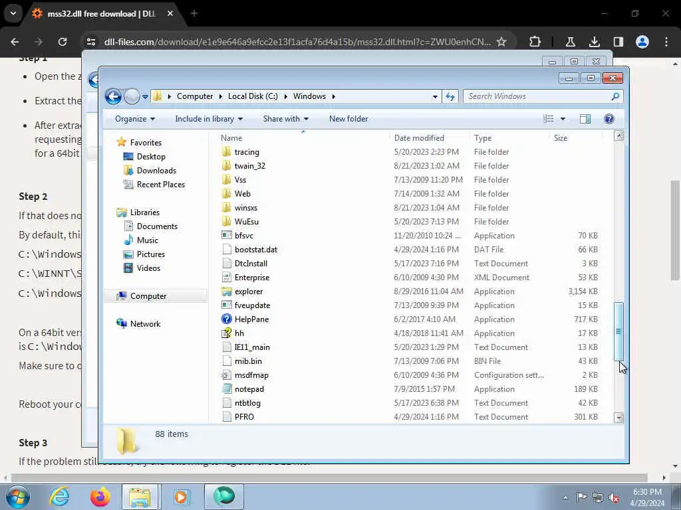Viewport: 681px width, 510px height.
Task: Open Chrome downloads icon
Action: pyautogui.click(x=594, y=42)
